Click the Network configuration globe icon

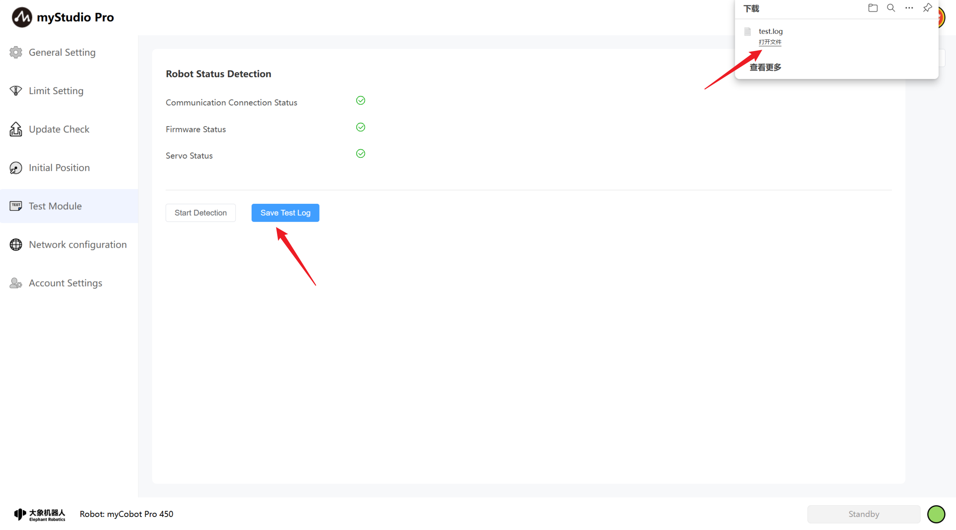coord(16,245)
